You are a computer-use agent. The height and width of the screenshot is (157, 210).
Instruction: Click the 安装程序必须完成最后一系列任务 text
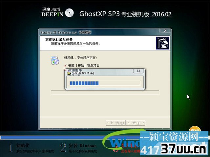click(75, 44)
